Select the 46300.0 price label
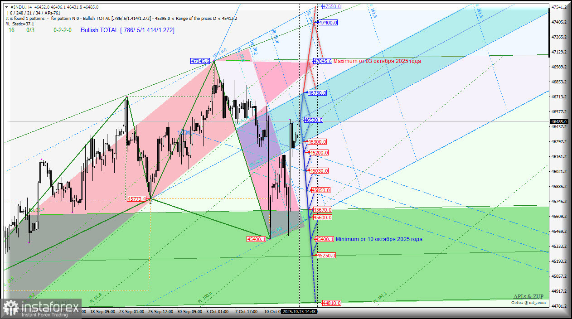The width and height of the screenshot is (572, 319). pyautogui.click(x=317, y=142)
